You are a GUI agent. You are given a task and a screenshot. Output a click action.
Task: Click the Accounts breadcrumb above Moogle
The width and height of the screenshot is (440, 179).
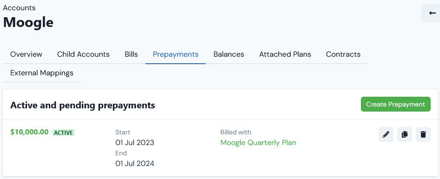click(20, 8)
